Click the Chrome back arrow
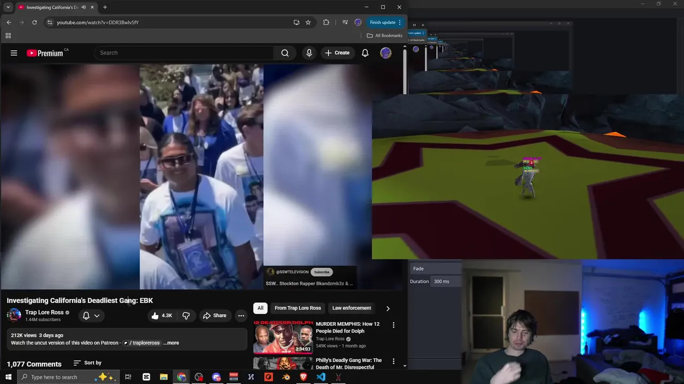Viewport: 684px width, 384px height. coord(9,22)
